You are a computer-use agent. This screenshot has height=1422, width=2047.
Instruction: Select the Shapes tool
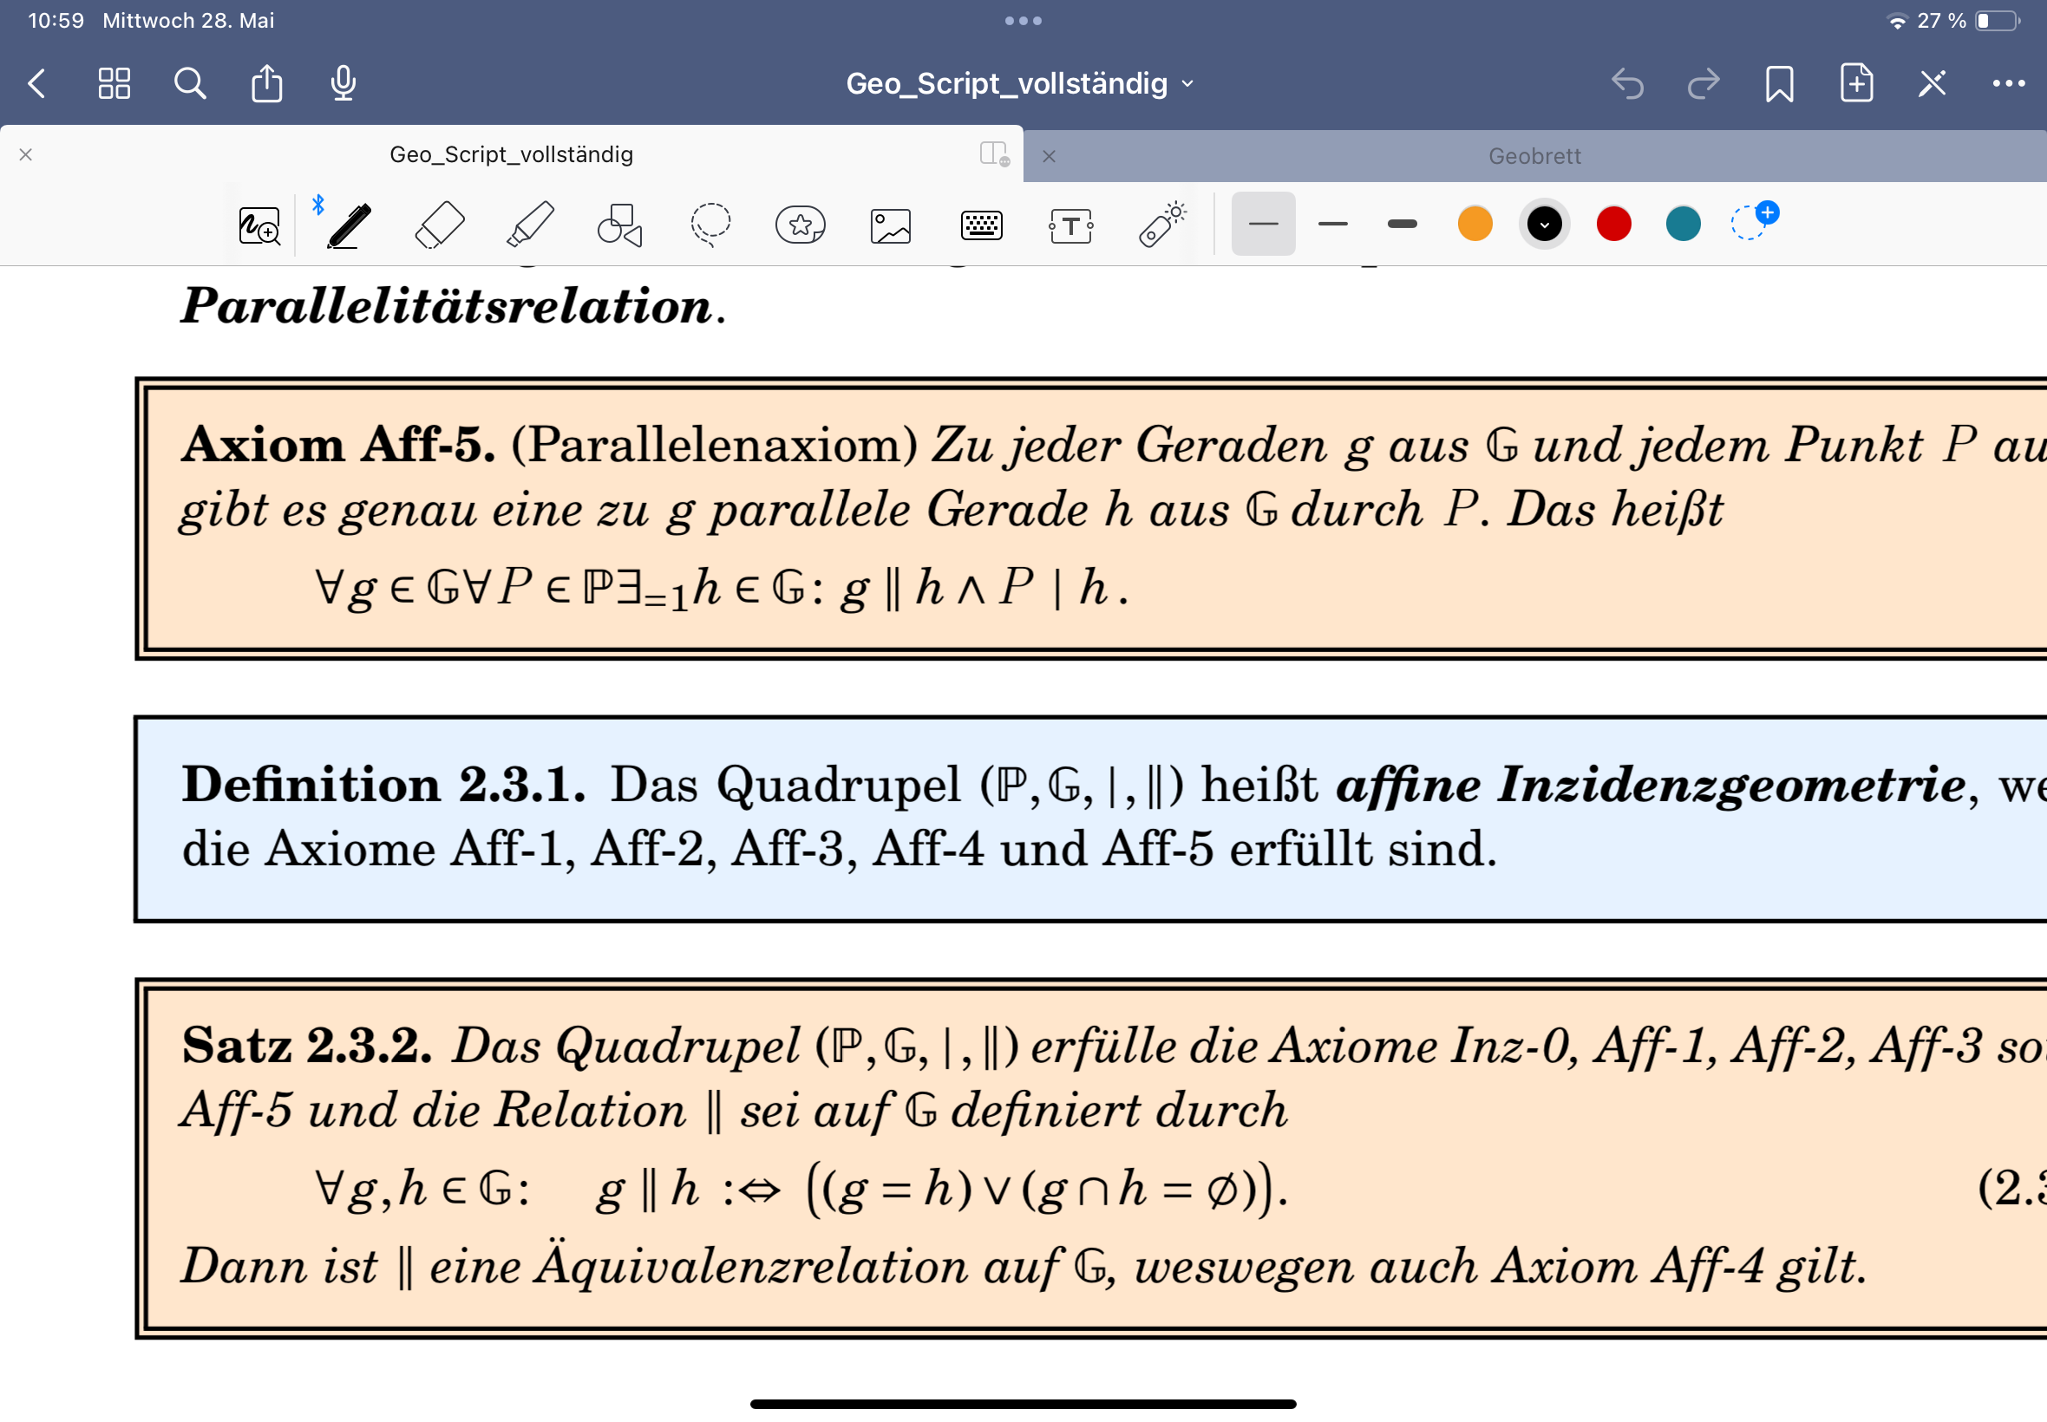click(x=620, y=225)
